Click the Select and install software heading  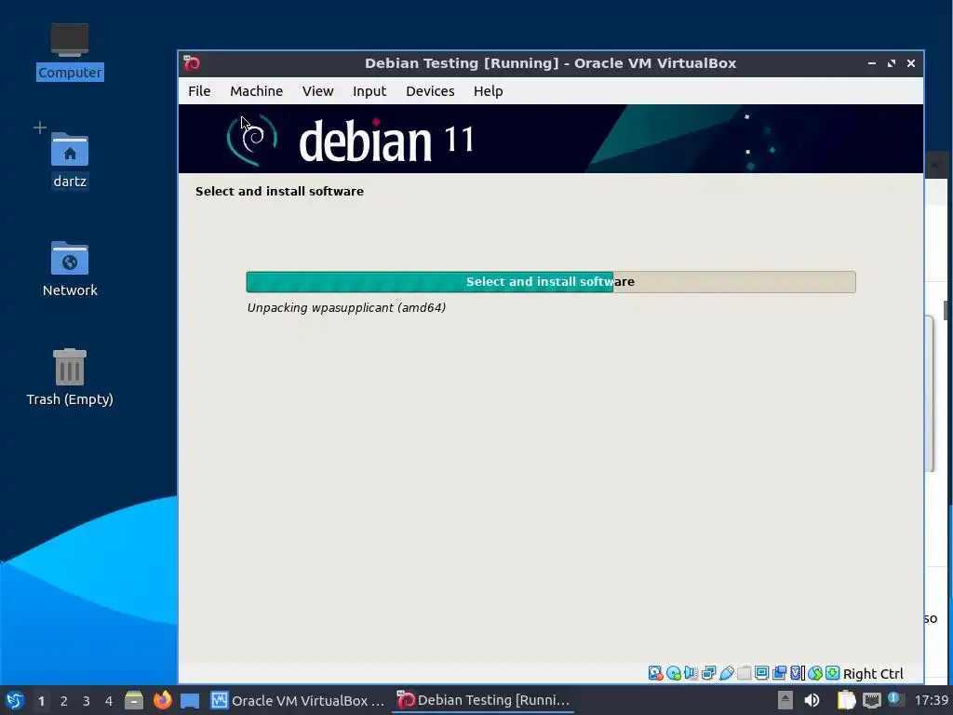279,191
